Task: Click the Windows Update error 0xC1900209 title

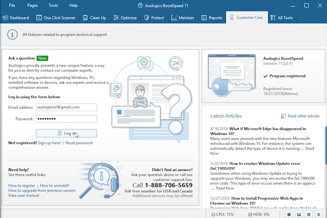Action: point(255,166)
